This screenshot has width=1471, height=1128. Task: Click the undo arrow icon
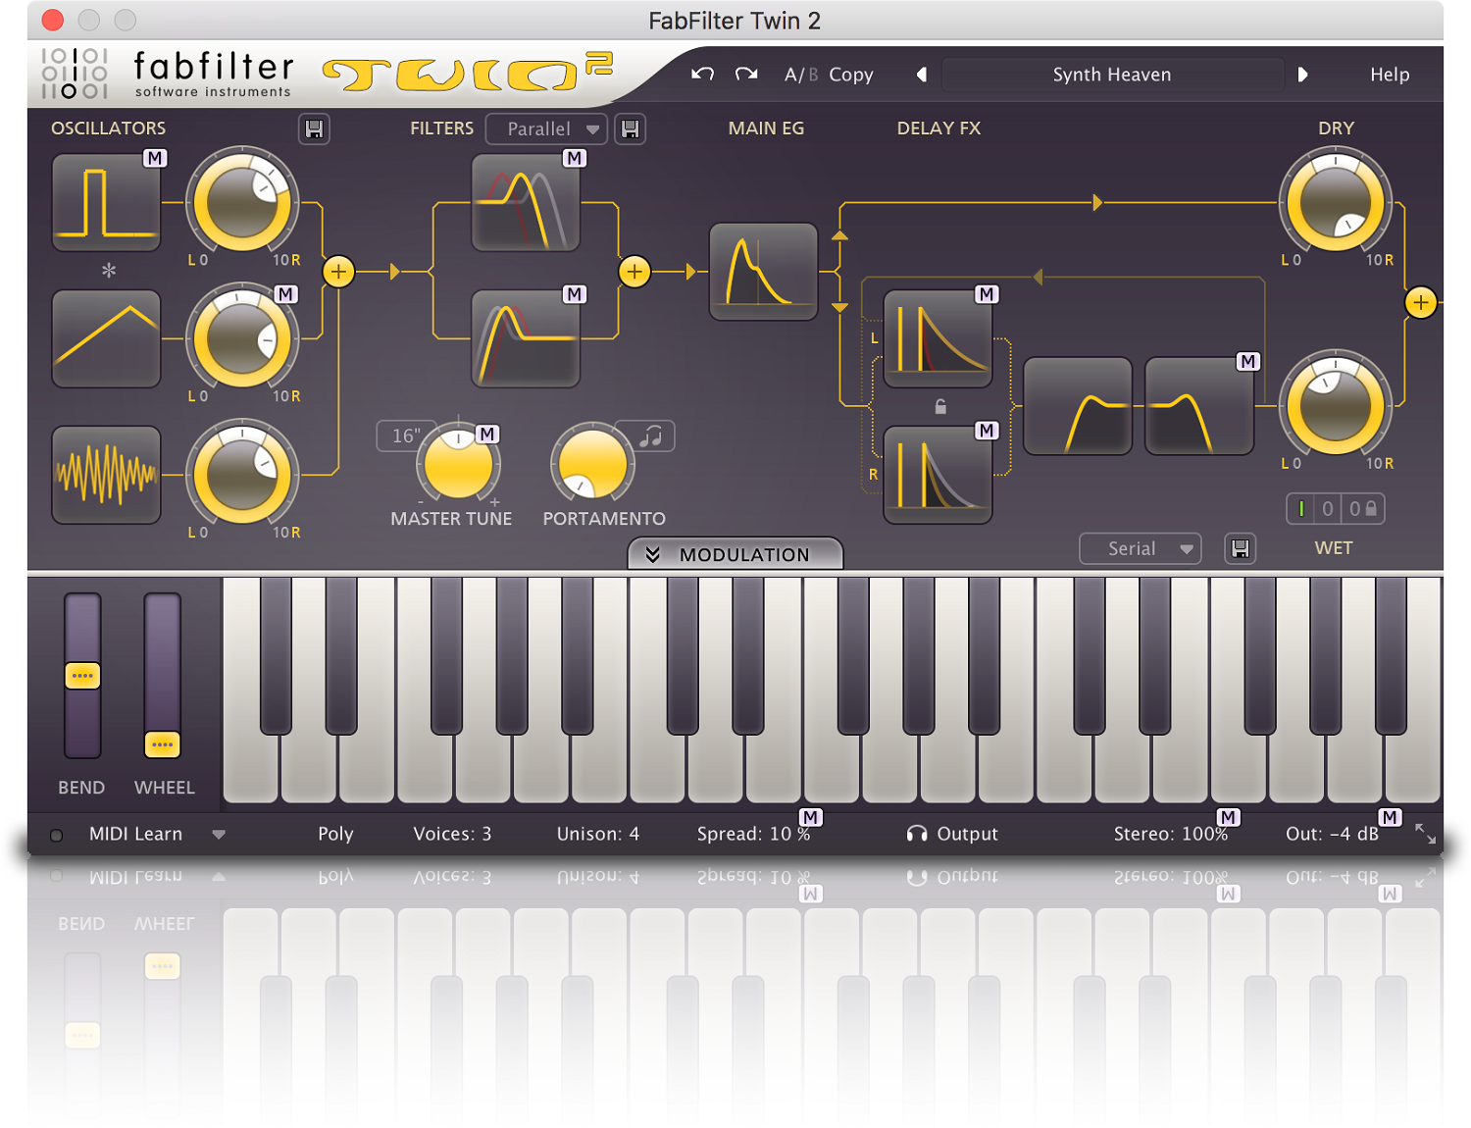pyautogui.click(x=702, y=75)
